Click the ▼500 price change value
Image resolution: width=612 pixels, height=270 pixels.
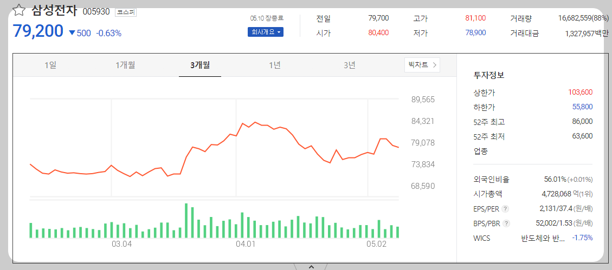click(80, 33)
